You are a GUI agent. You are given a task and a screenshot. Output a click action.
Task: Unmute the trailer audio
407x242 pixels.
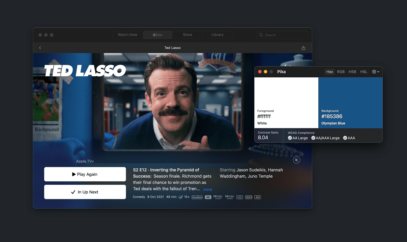point(296,160)
